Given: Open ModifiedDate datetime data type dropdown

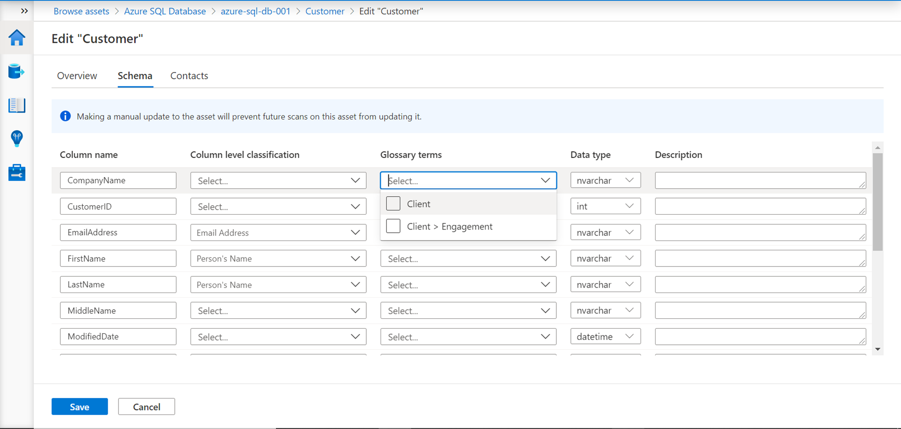Looking at the screenshot, I should (x=605, y=337).
